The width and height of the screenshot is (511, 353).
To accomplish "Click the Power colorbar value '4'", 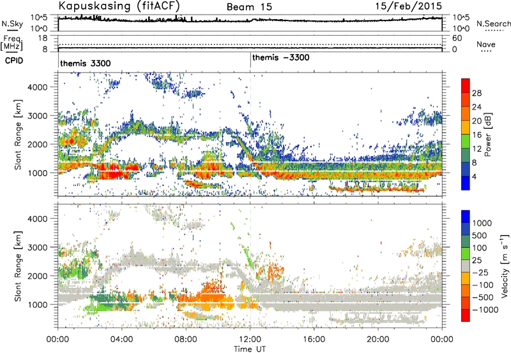I will [474, 176].
